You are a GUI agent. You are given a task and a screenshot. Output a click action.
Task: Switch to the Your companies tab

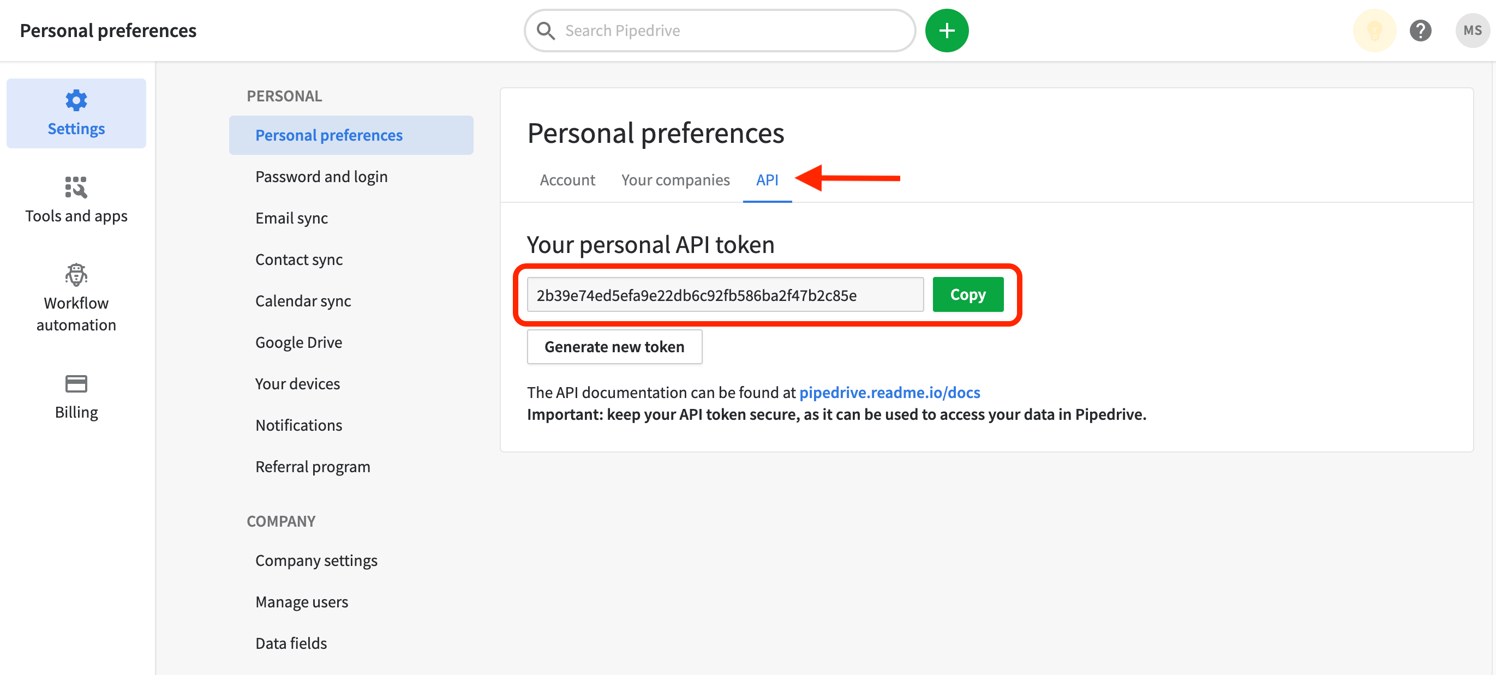[675, 180]
